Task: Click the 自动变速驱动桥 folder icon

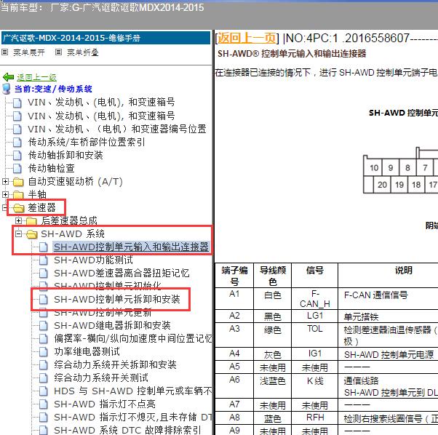Action: click(18, 182)
